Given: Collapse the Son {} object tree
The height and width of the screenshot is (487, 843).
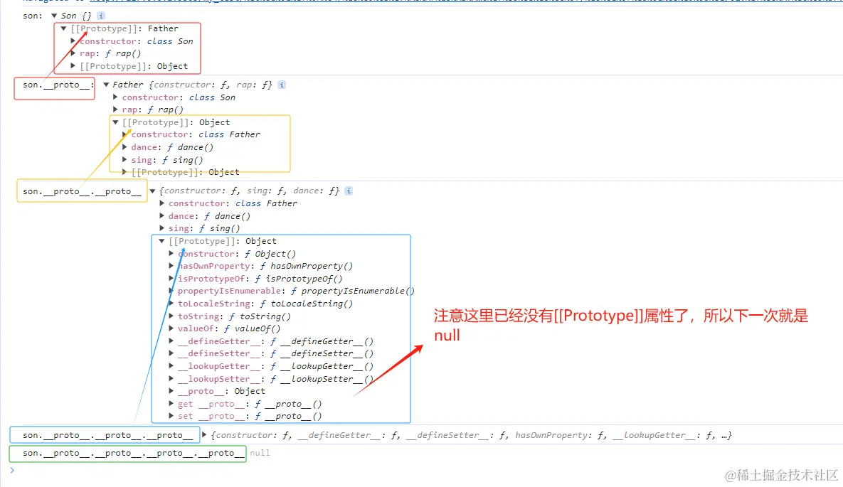Looking at the screenshot, I should click(x=54, y=16).
